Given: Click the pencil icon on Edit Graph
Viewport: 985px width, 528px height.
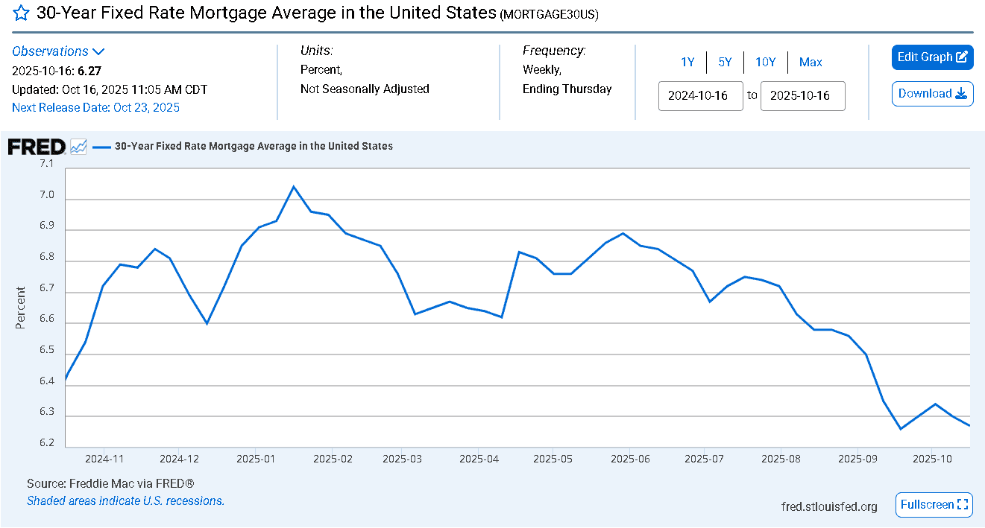Looking at the screenshot, I should pos(962,57).
